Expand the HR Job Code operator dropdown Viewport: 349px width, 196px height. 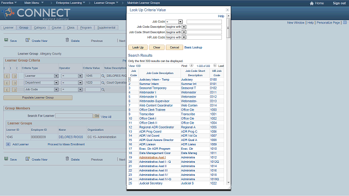pos(184,38)
